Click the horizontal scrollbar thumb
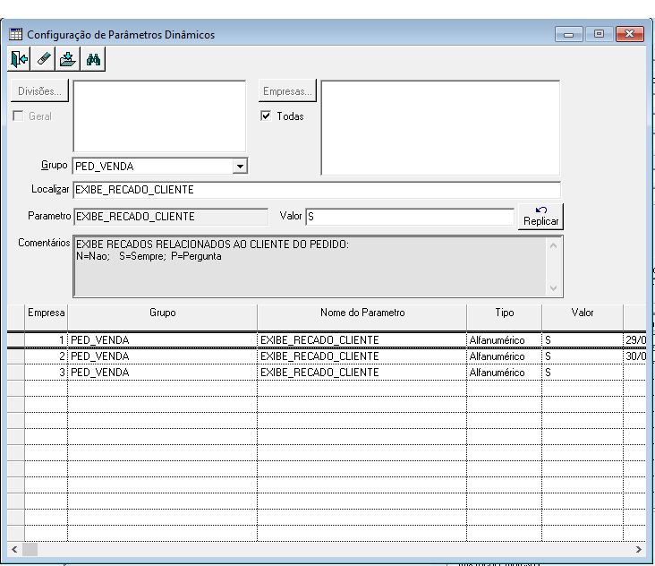The width and height of the screenshot is (655, 566). (30, 549)
